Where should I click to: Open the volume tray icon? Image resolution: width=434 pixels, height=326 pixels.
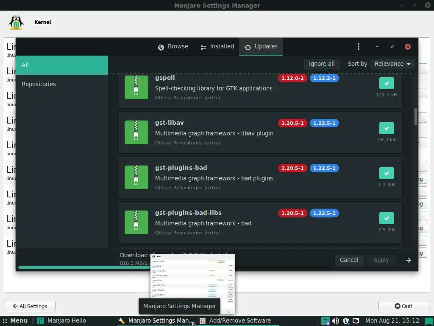tap(335, 321)
